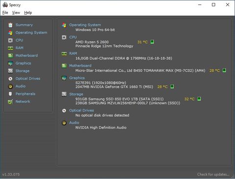Screen dimensions: 235x179
Task: Click the '16,0GB Dual-Channel DDR4' RAM line
Action: 124,58
